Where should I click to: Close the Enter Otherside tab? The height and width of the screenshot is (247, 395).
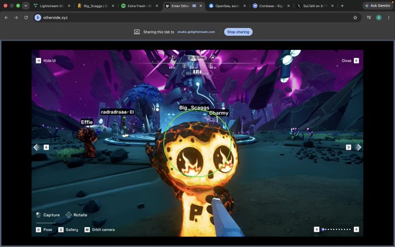point(200,6)
